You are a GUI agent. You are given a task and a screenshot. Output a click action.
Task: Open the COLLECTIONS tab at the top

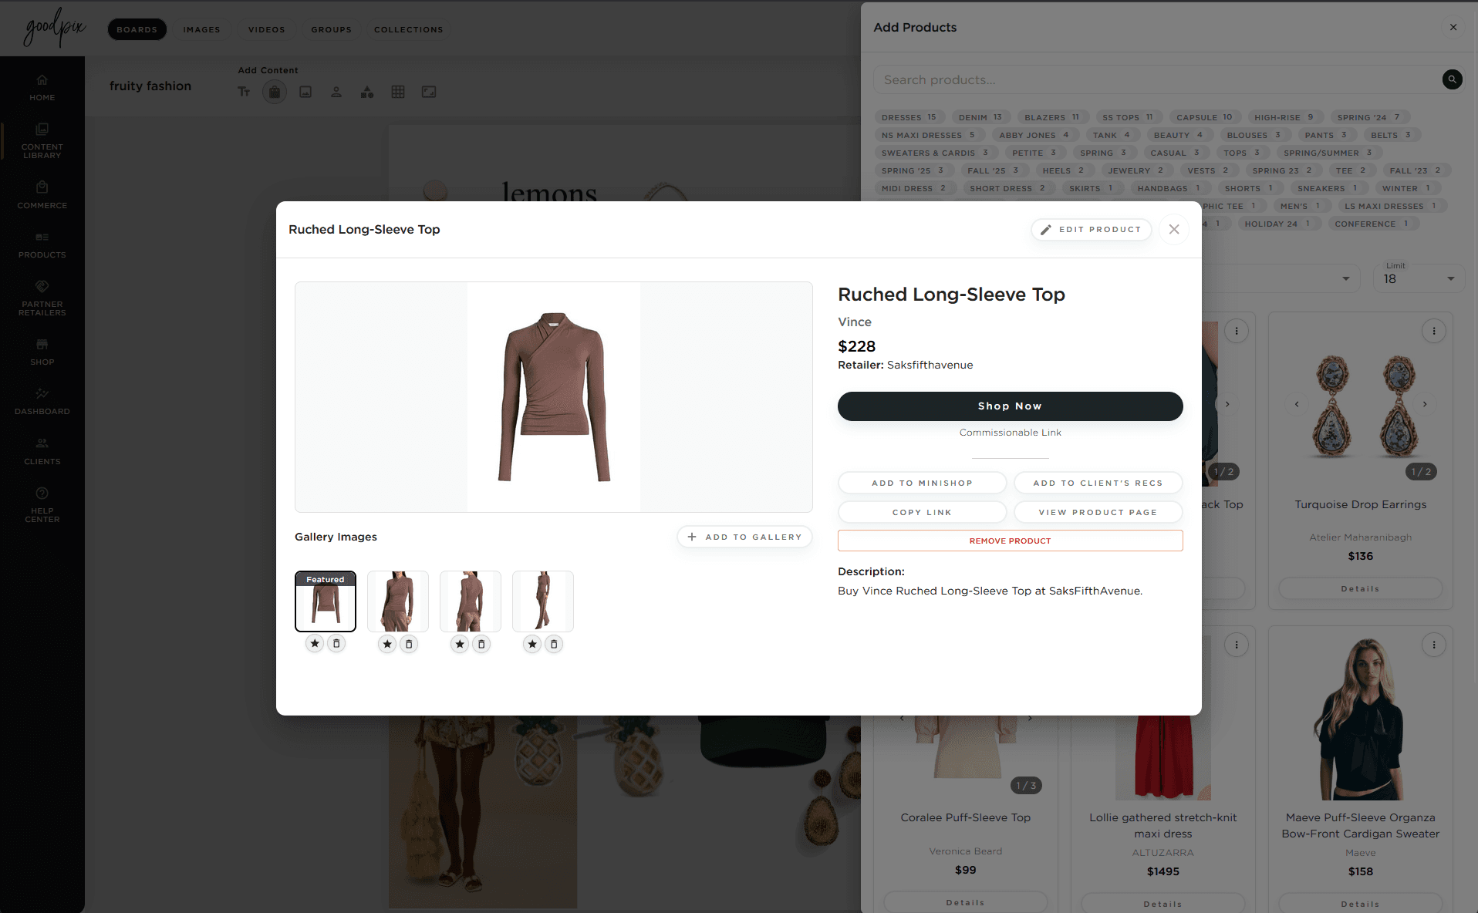[x=408, y=29]
